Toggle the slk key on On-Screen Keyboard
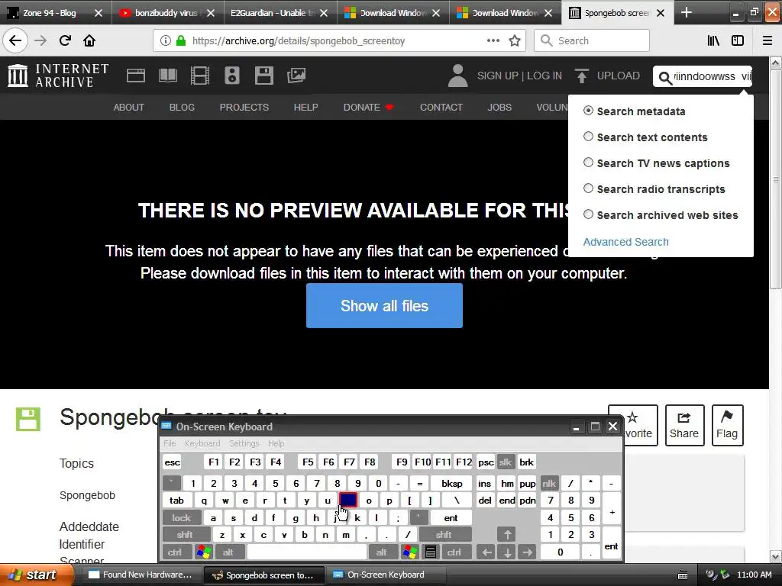 (506, 462)
